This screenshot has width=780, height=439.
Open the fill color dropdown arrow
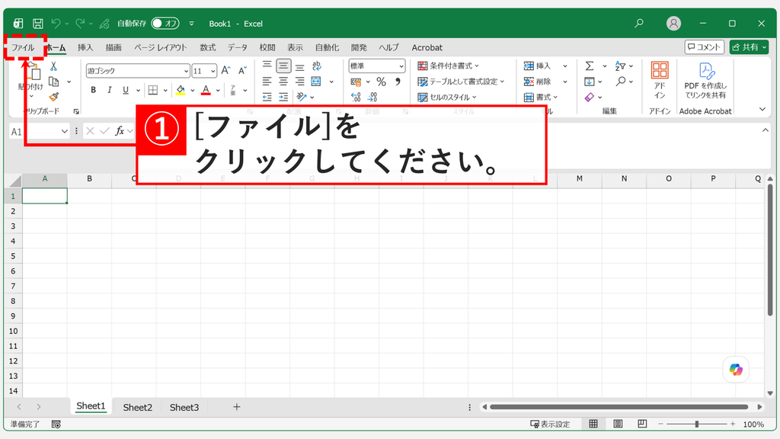pyautogui.click(x=193, y=91)
